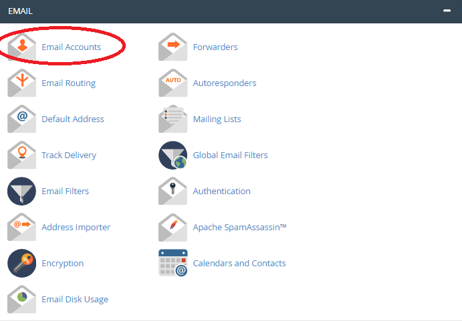Open the Email Disk Usage link

point(75,300)
